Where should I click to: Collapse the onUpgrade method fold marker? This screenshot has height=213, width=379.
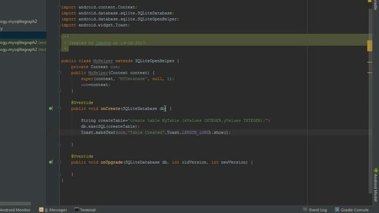59,162
